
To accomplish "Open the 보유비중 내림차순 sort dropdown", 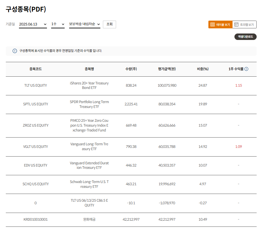I will 85,24.
